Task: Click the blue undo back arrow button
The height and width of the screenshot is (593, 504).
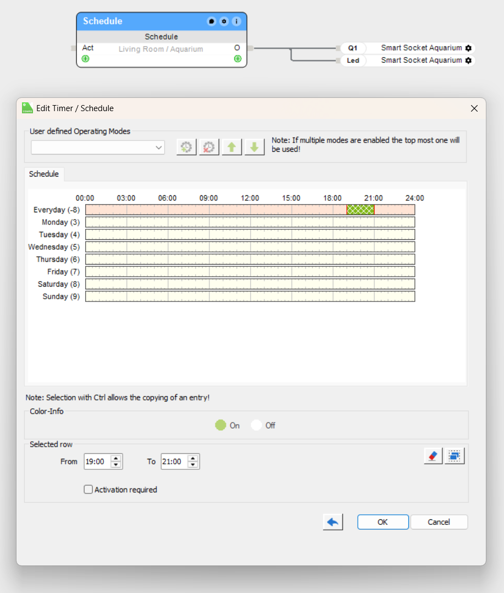Action: tap(333, 522)
